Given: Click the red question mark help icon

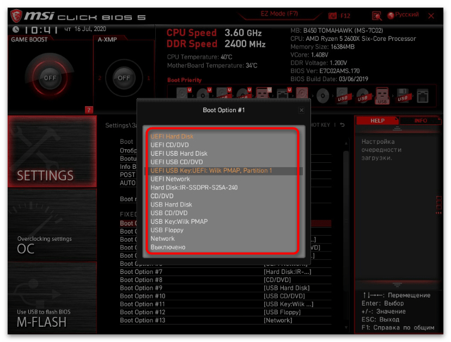Looking at the screenshot, I should (89, 110).
